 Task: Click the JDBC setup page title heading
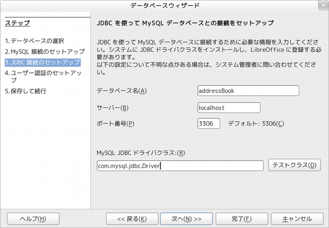click(x=185, y=23)
